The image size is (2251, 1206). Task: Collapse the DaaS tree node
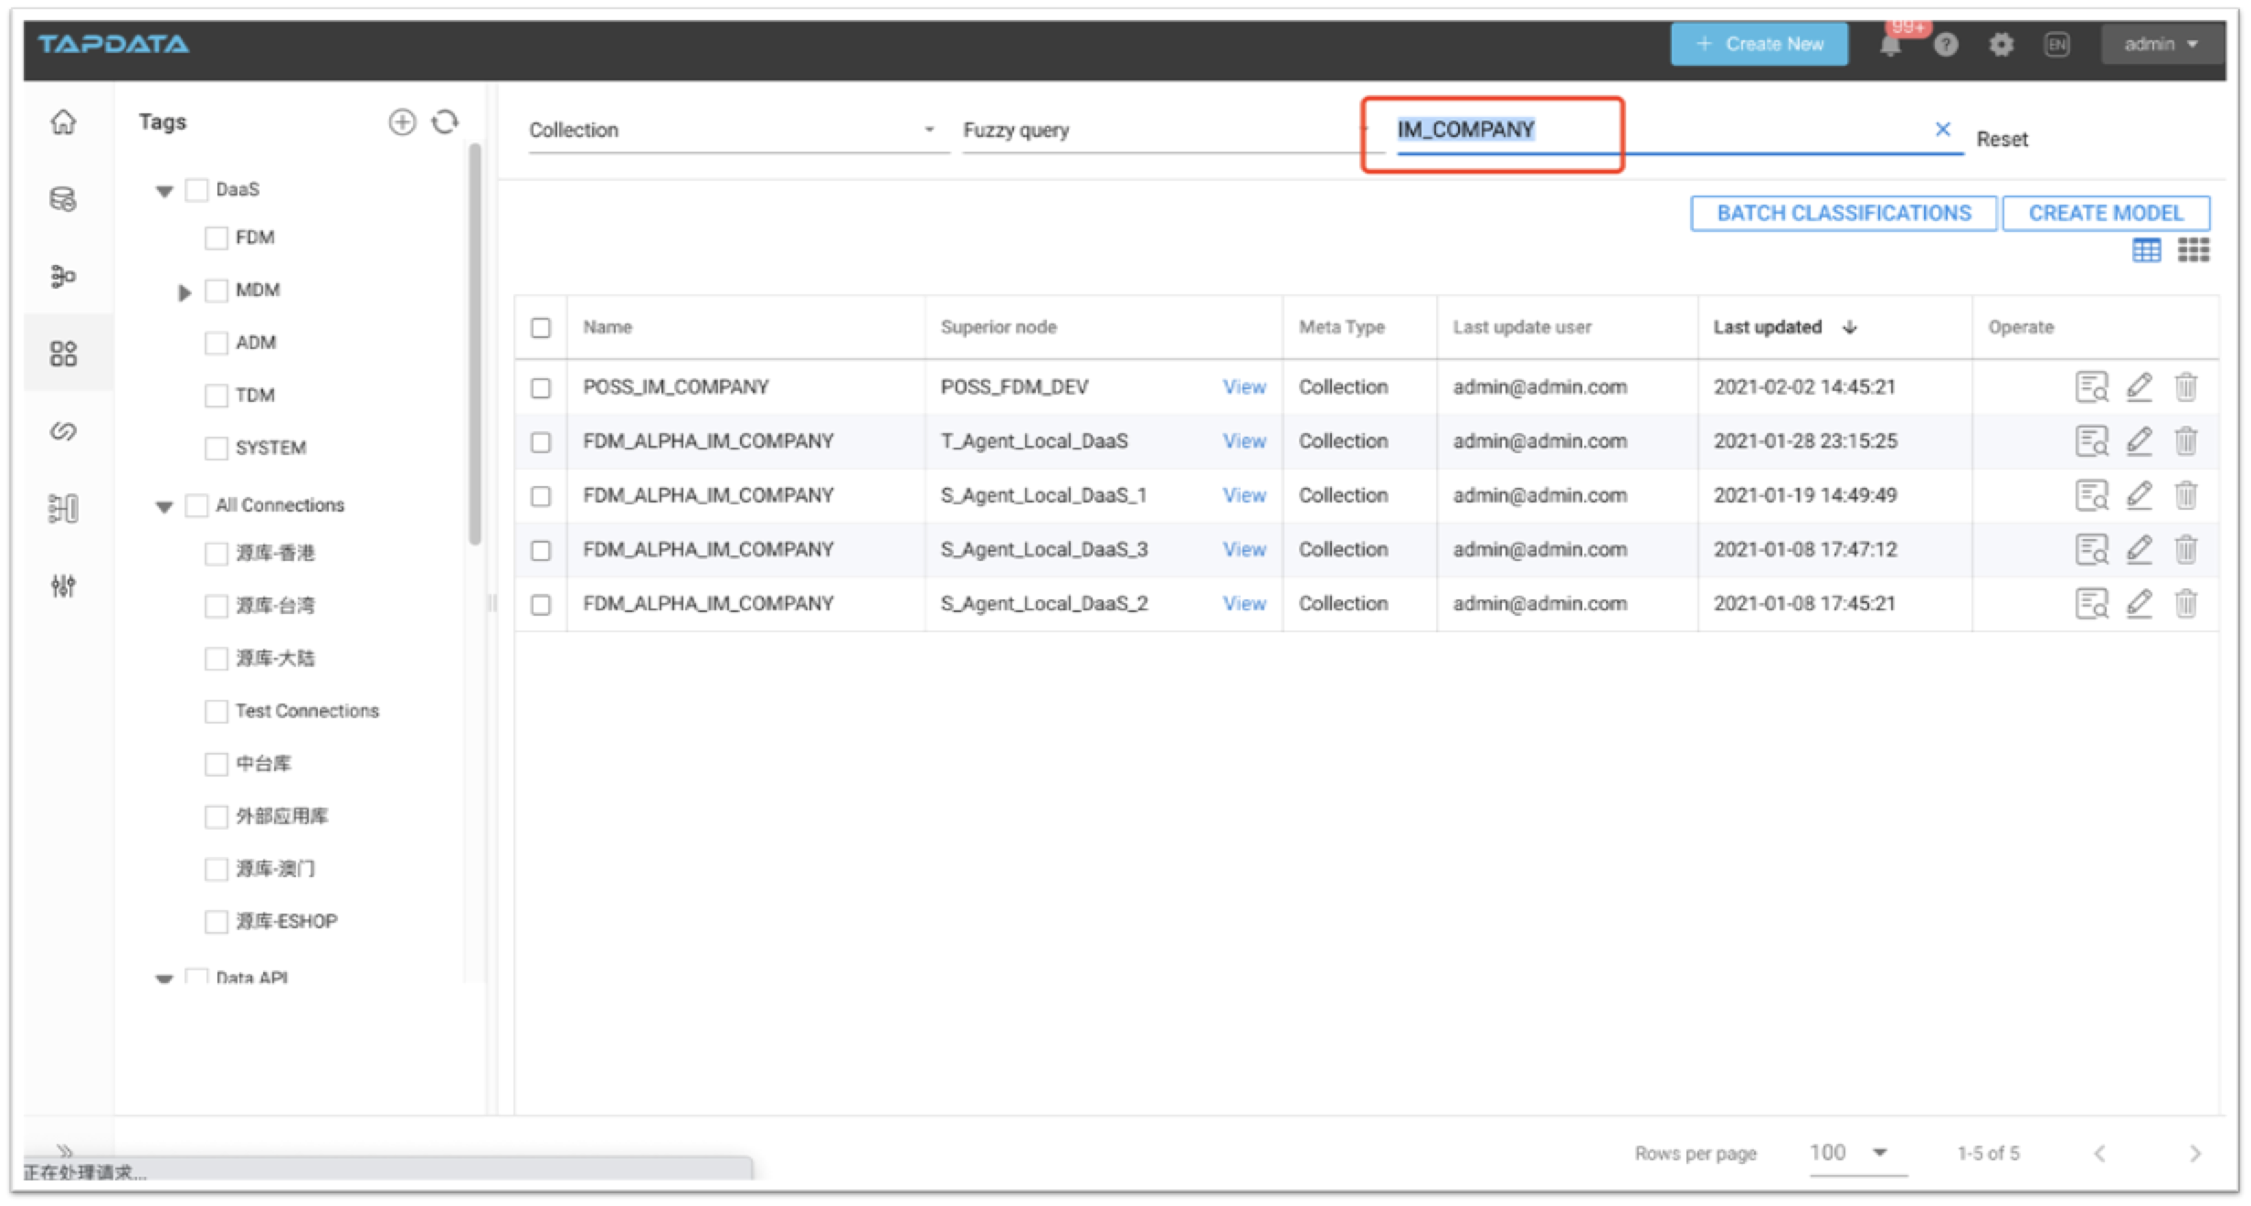(x=164, y=191)
